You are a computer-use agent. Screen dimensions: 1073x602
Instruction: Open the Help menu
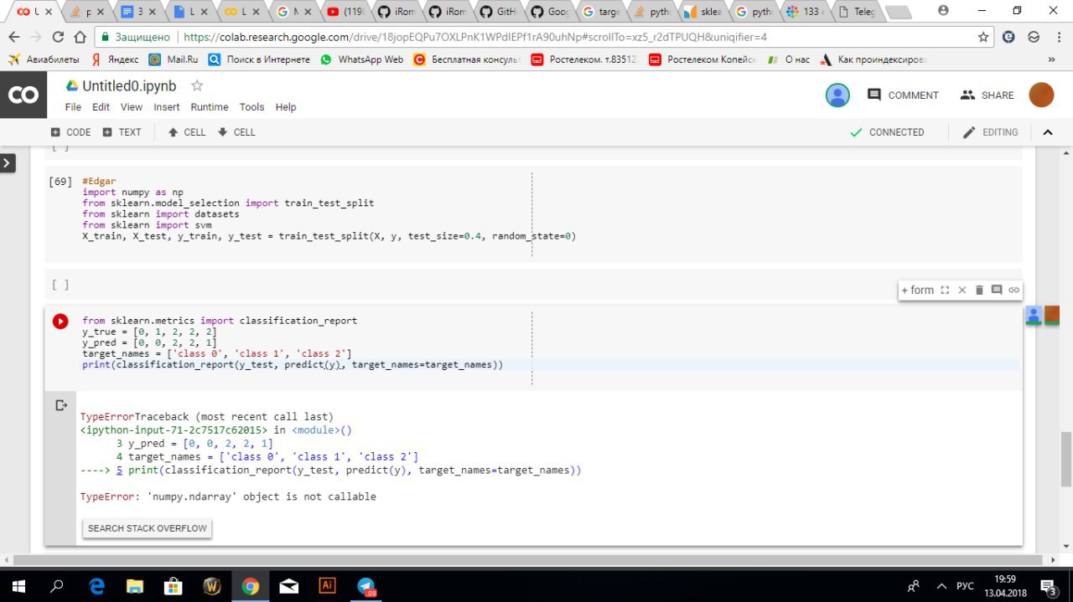(x=286, y=107)
